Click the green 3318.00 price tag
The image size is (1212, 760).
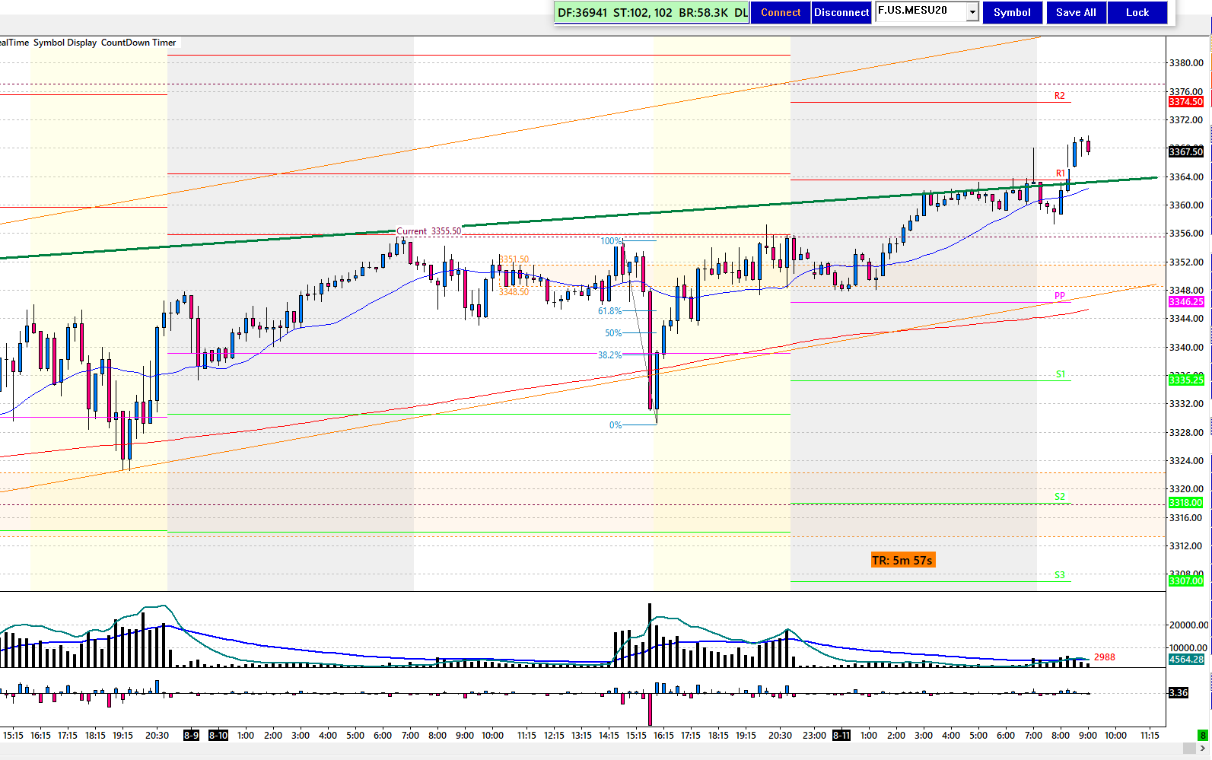[1186, 503]
